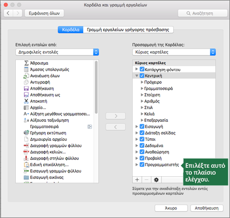Switch to Γραμμή εργαλείων γρήγορης πρόσβασης tab
The image size is (230, 218).
(128, 30)
